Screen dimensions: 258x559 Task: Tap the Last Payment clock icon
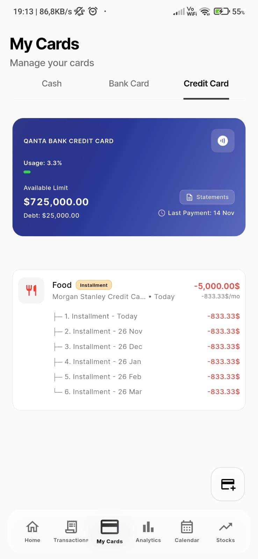coord(162,213)
